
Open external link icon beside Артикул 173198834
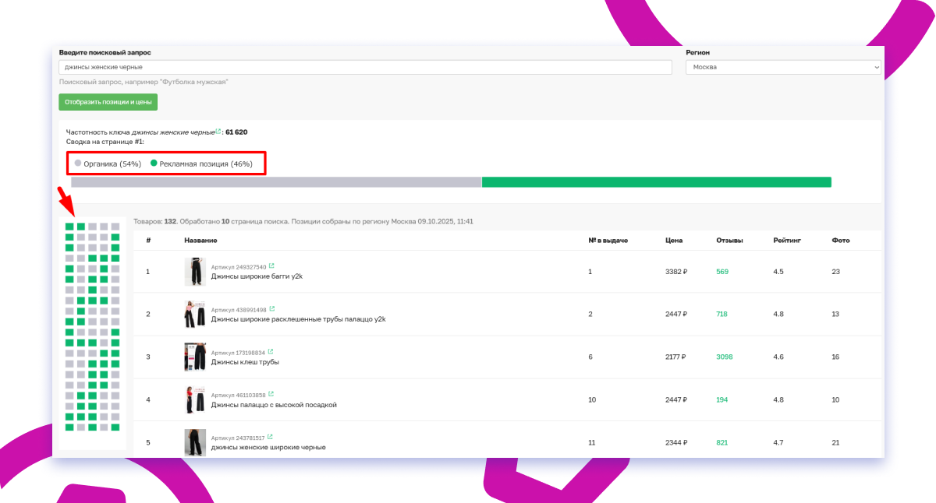[271, 352]
